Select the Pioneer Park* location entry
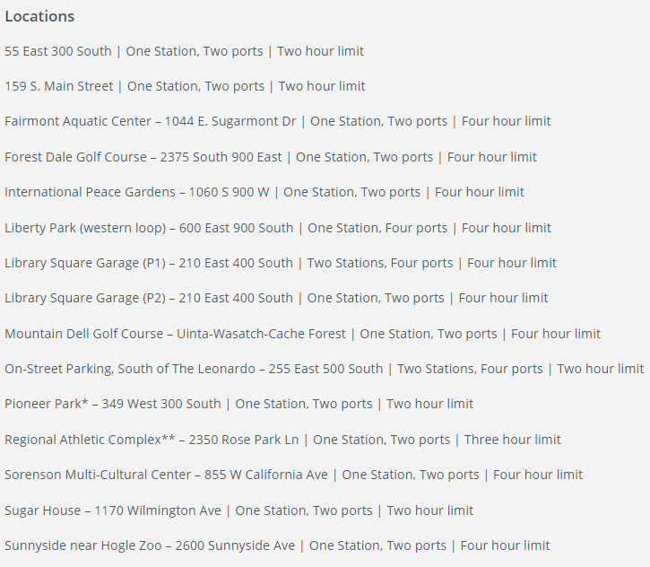The image size is (650, 567). click(x=238, y=404)
